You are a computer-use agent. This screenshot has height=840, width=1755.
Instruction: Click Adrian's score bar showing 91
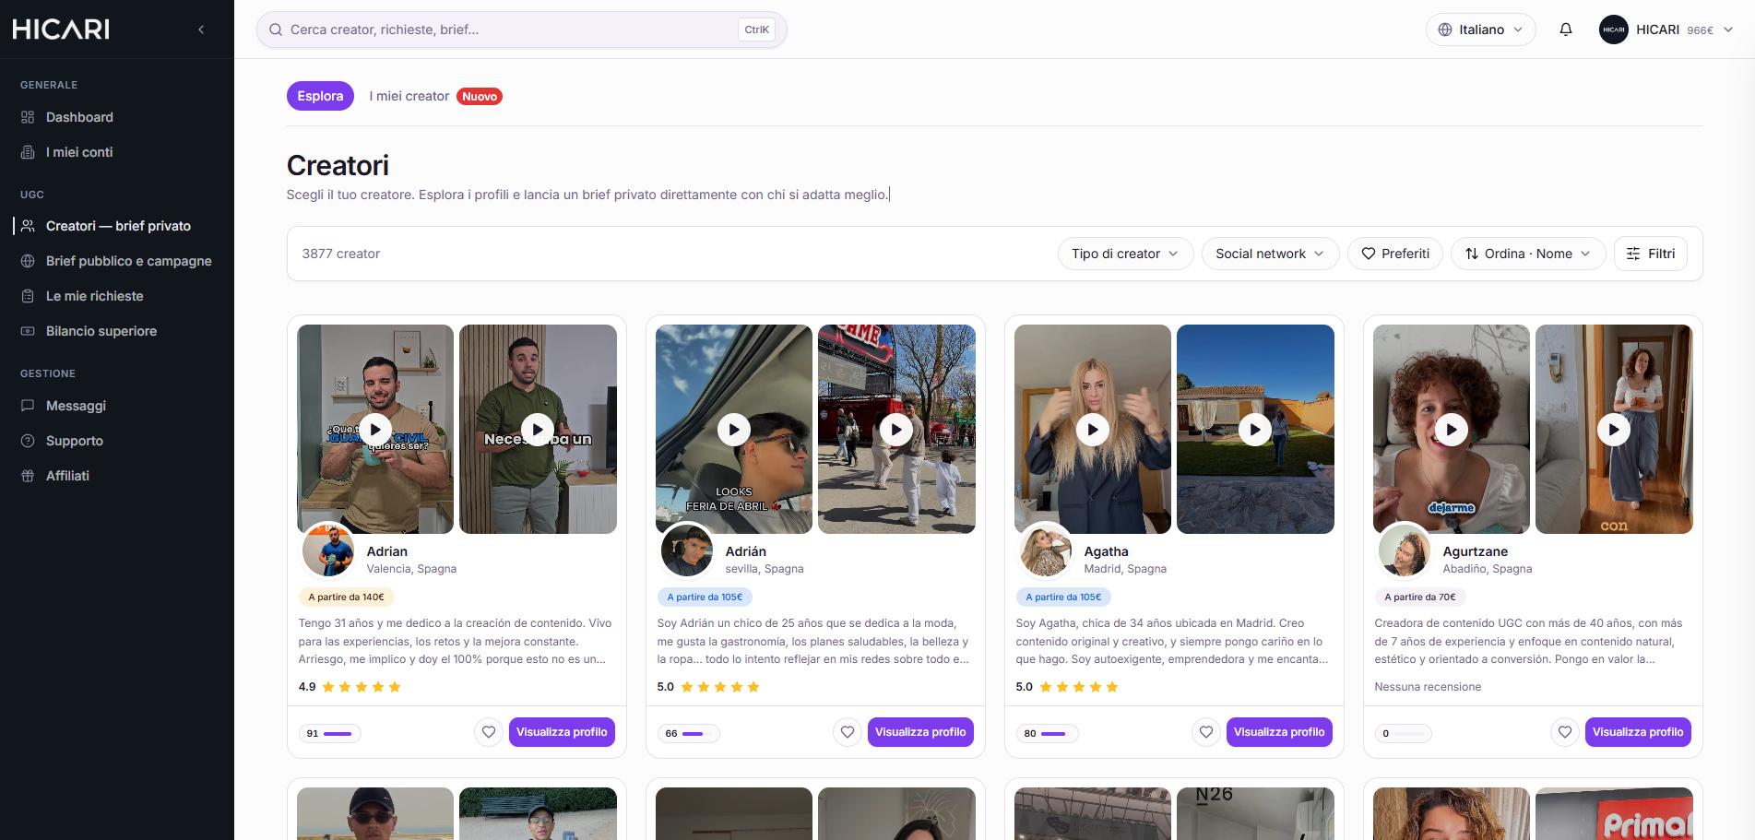pyautogui.click(x=329, y=734)
